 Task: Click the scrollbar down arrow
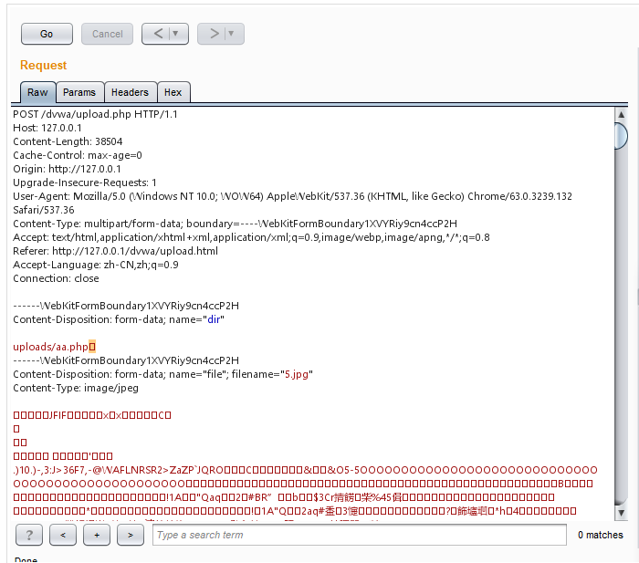coord(621,513)
